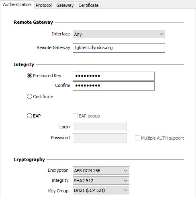Click the EAP Login input field

click(100, 126)
